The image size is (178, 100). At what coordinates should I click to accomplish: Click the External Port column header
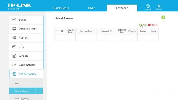point(86,31)
